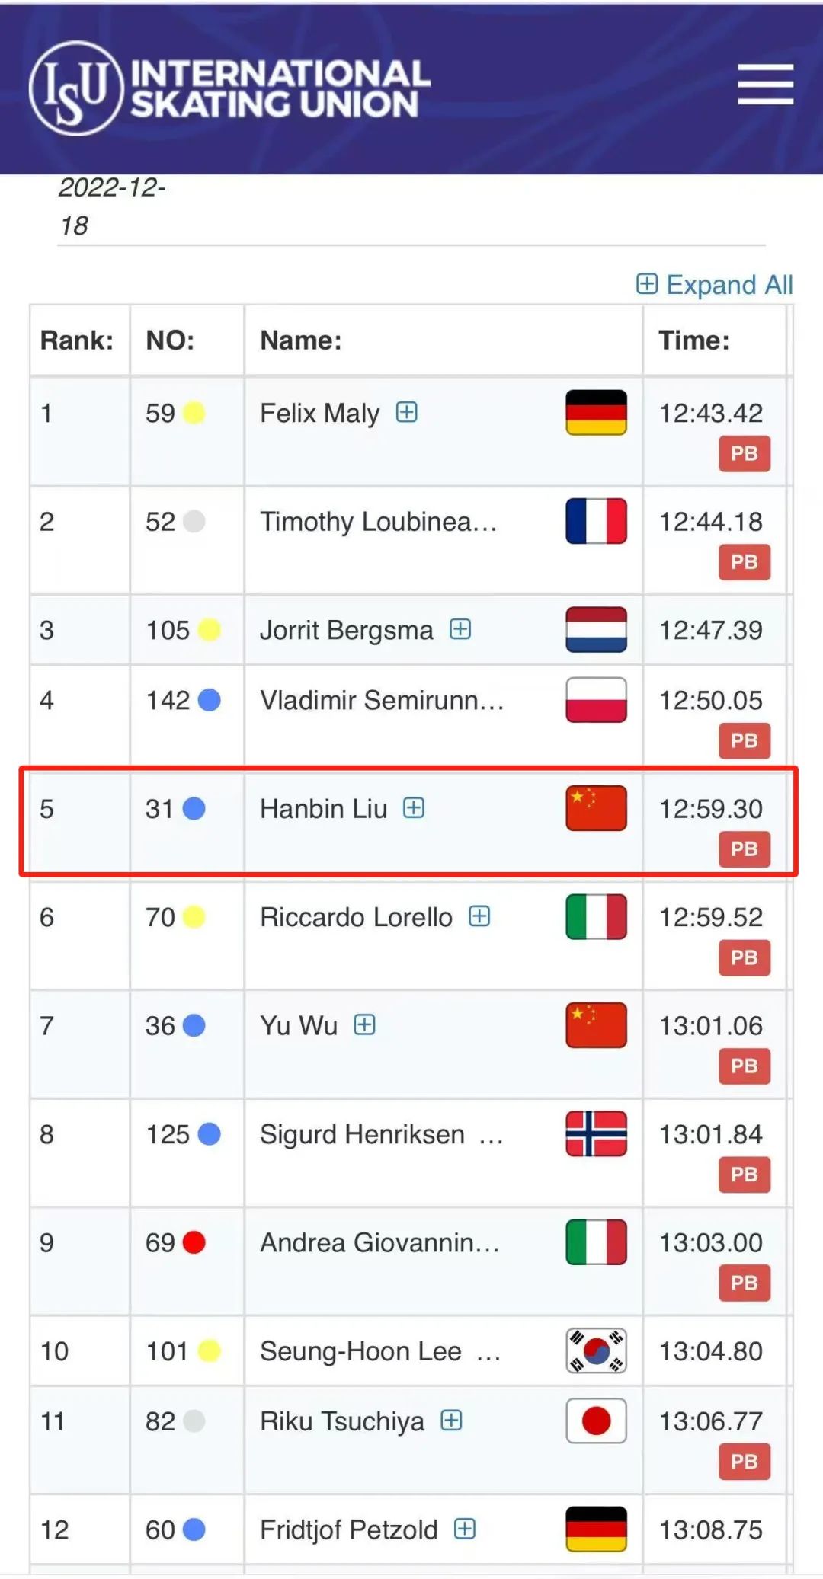Expand Yu Wu's result details
This screenshot has height=1579, width=823.
[x=365, y=1024]
